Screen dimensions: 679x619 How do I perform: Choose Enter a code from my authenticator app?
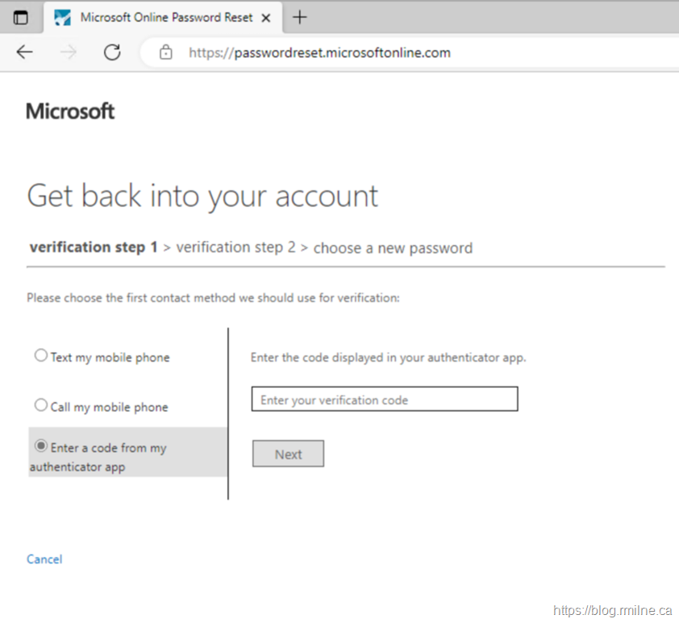point(41,447)
